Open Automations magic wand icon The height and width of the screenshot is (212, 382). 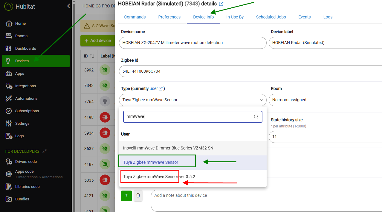point(9,98)
